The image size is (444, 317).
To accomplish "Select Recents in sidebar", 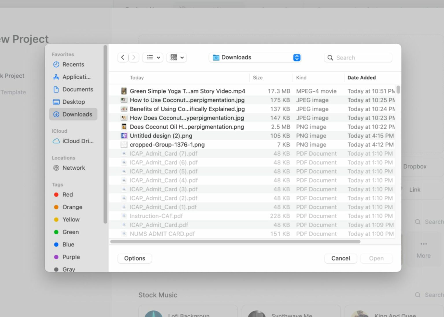I will 73,64.
